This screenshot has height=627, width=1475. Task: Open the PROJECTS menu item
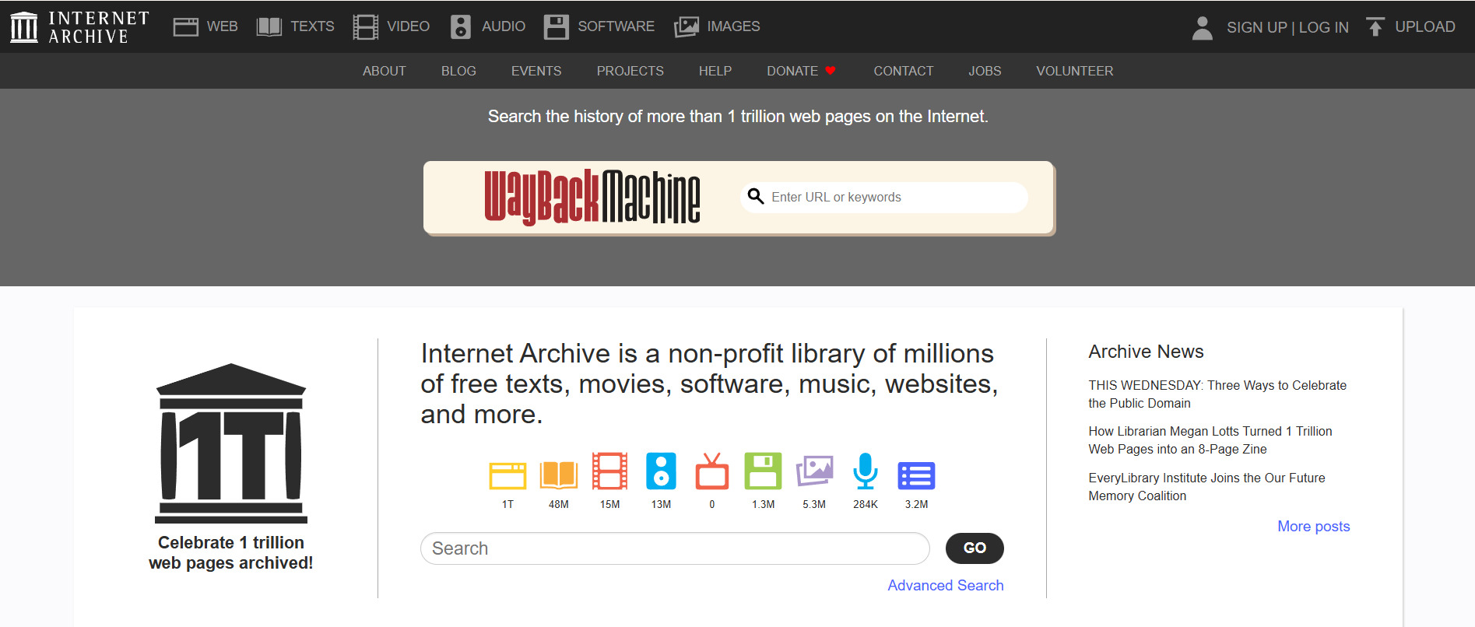pos(630,71)
